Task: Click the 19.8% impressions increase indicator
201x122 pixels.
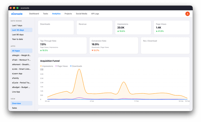Action: tap(121, 31)
